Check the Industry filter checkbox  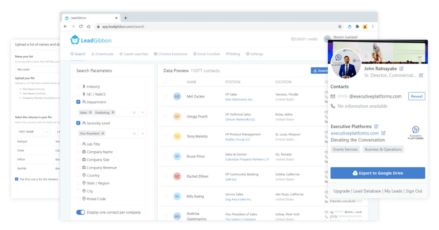[x=78, y=87]
